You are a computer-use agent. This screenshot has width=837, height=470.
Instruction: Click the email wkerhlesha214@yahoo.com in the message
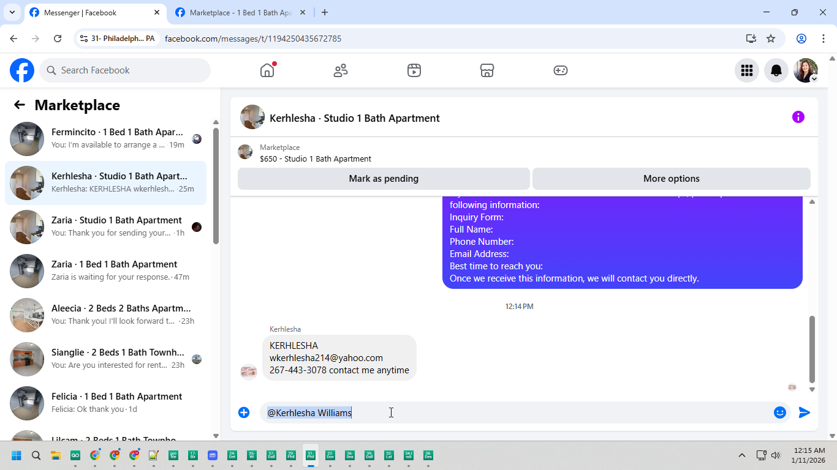pyautogui.click(x=326, y=358)
